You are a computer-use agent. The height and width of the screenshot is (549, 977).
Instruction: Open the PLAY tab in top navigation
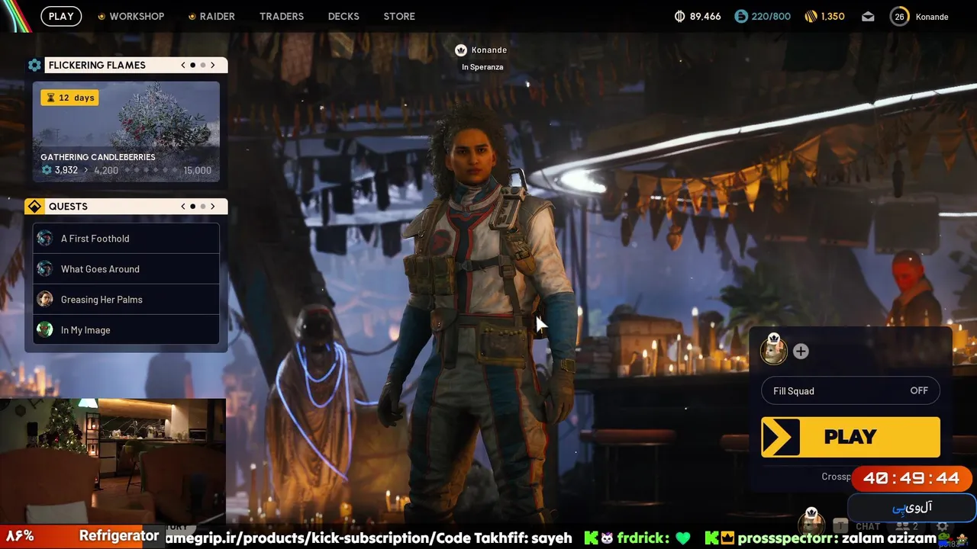pyautogui.click(x=61, y=16)
